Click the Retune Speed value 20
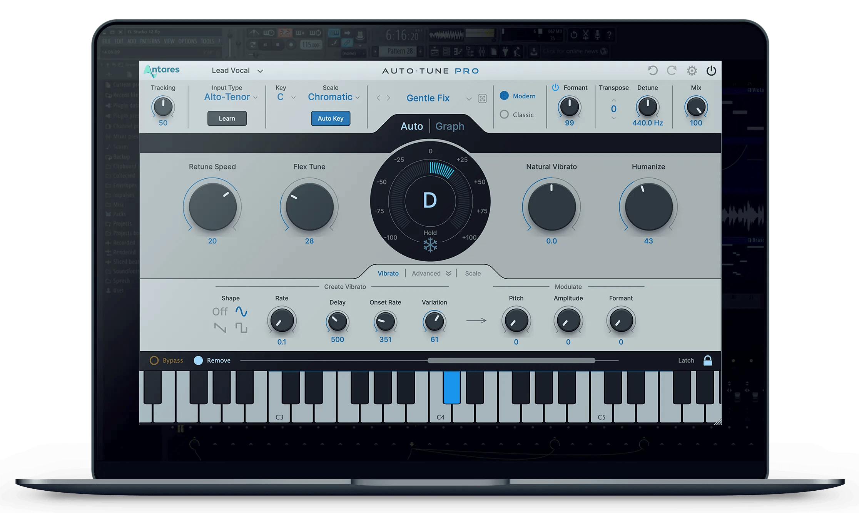The height and width of the screenshot is (513, 859). (x=212, y=241)
